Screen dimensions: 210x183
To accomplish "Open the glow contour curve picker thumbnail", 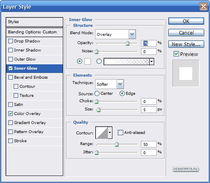I will (102, 133).
